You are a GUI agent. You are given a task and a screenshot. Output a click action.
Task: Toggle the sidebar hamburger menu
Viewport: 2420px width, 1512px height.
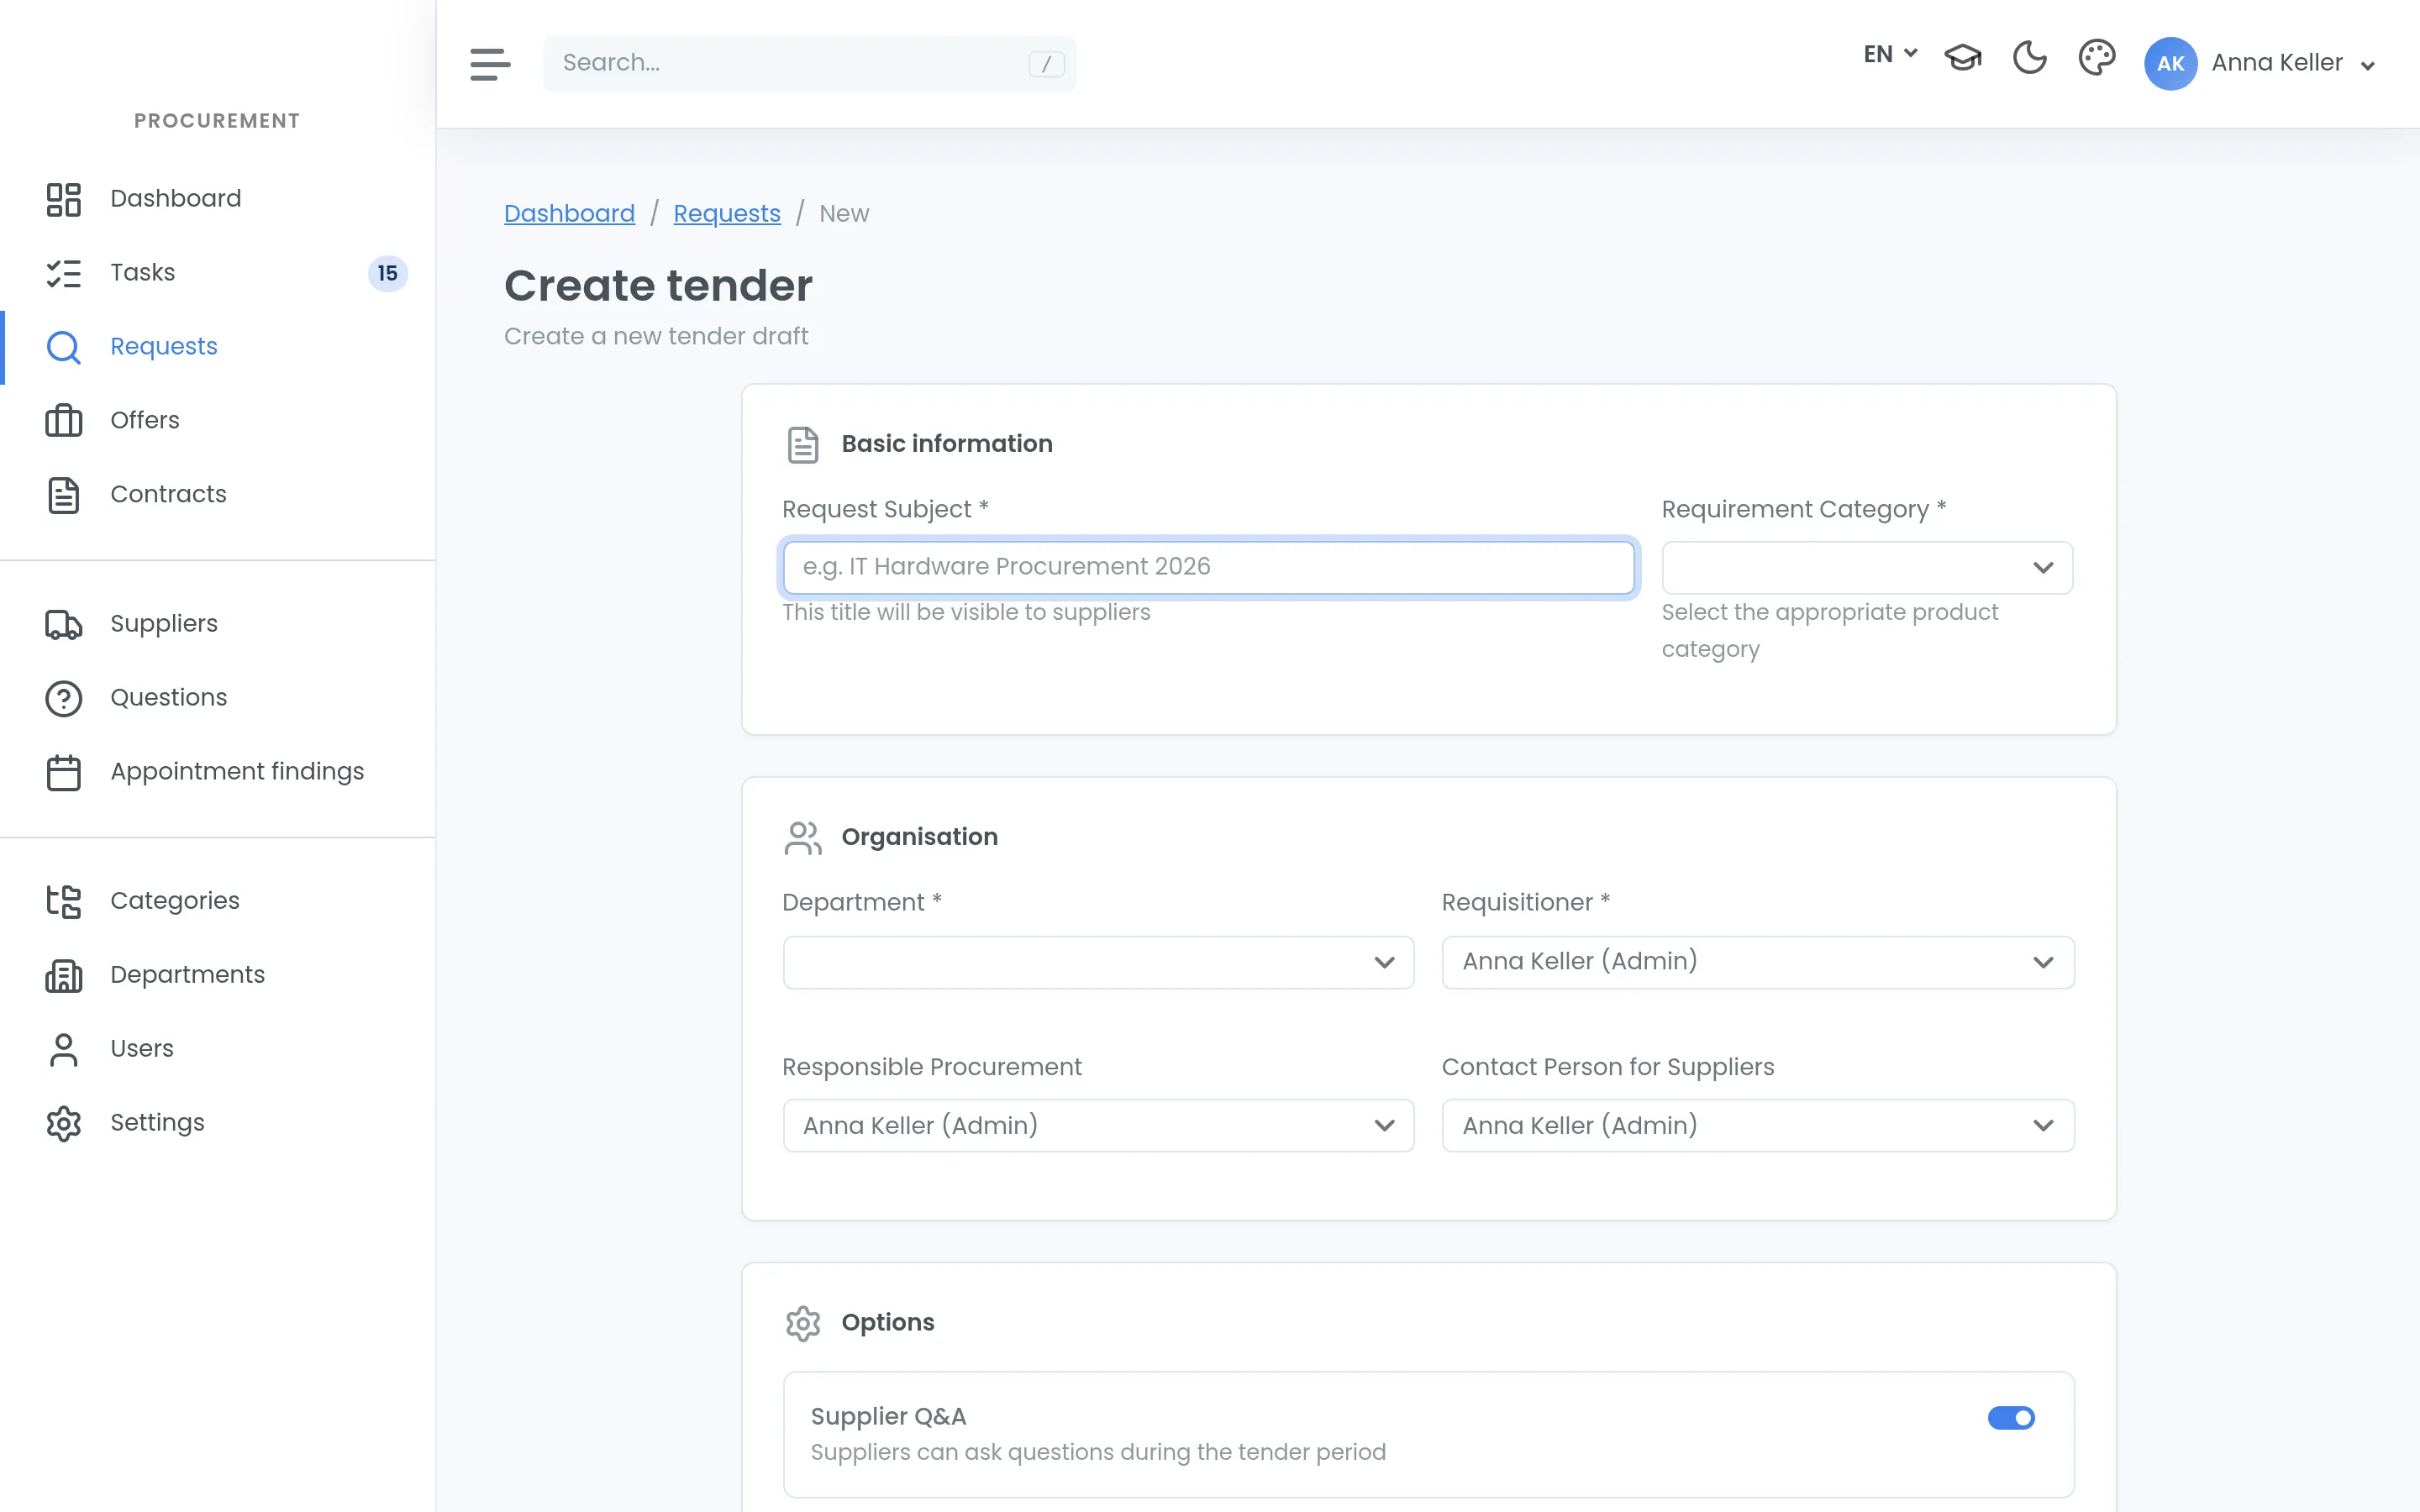click(490, 64)
